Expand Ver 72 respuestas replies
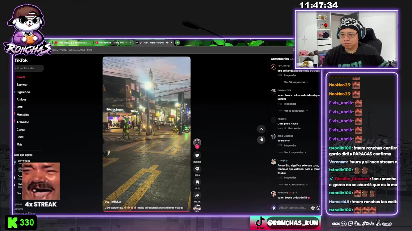Image resolution: width=412 pixels, height=231 pixels. (296, 184)
